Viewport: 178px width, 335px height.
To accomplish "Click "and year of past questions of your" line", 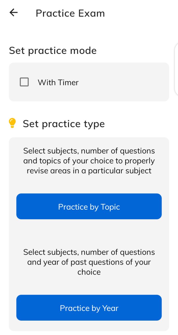I will click(89, 262).
